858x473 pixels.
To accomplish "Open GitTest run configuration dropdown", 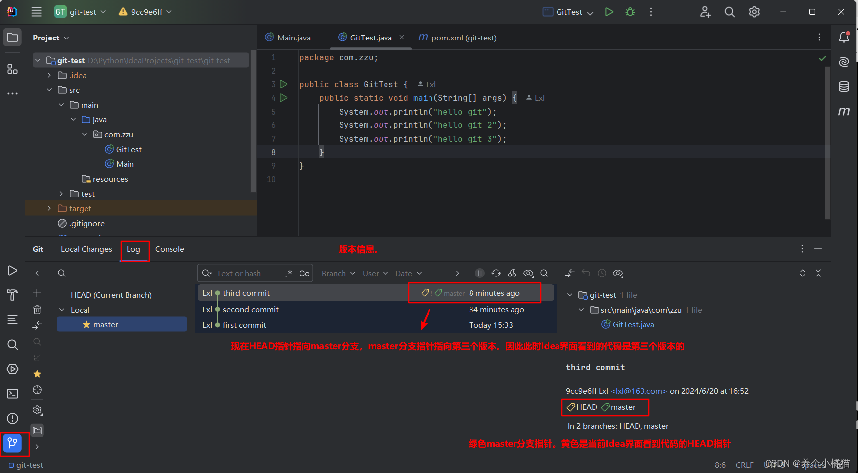I will 568,12.
